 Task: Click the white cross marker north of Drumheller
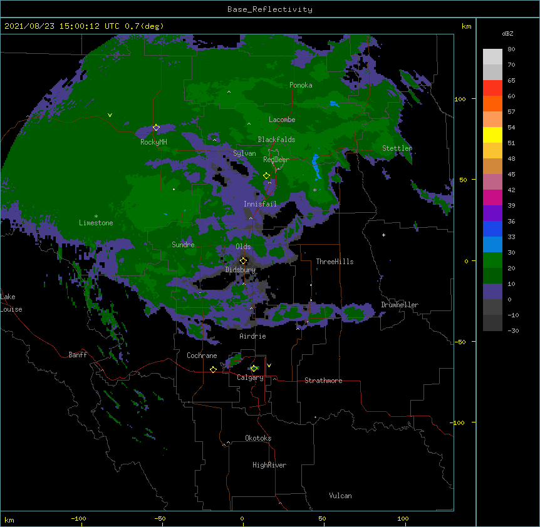pos(383,235)
